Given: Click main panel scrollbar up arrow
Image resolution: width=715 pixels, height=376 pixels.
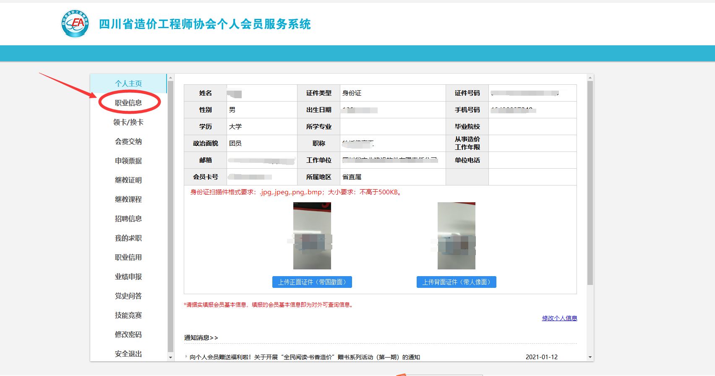Looking at the screenshot, I should [590, 78].
